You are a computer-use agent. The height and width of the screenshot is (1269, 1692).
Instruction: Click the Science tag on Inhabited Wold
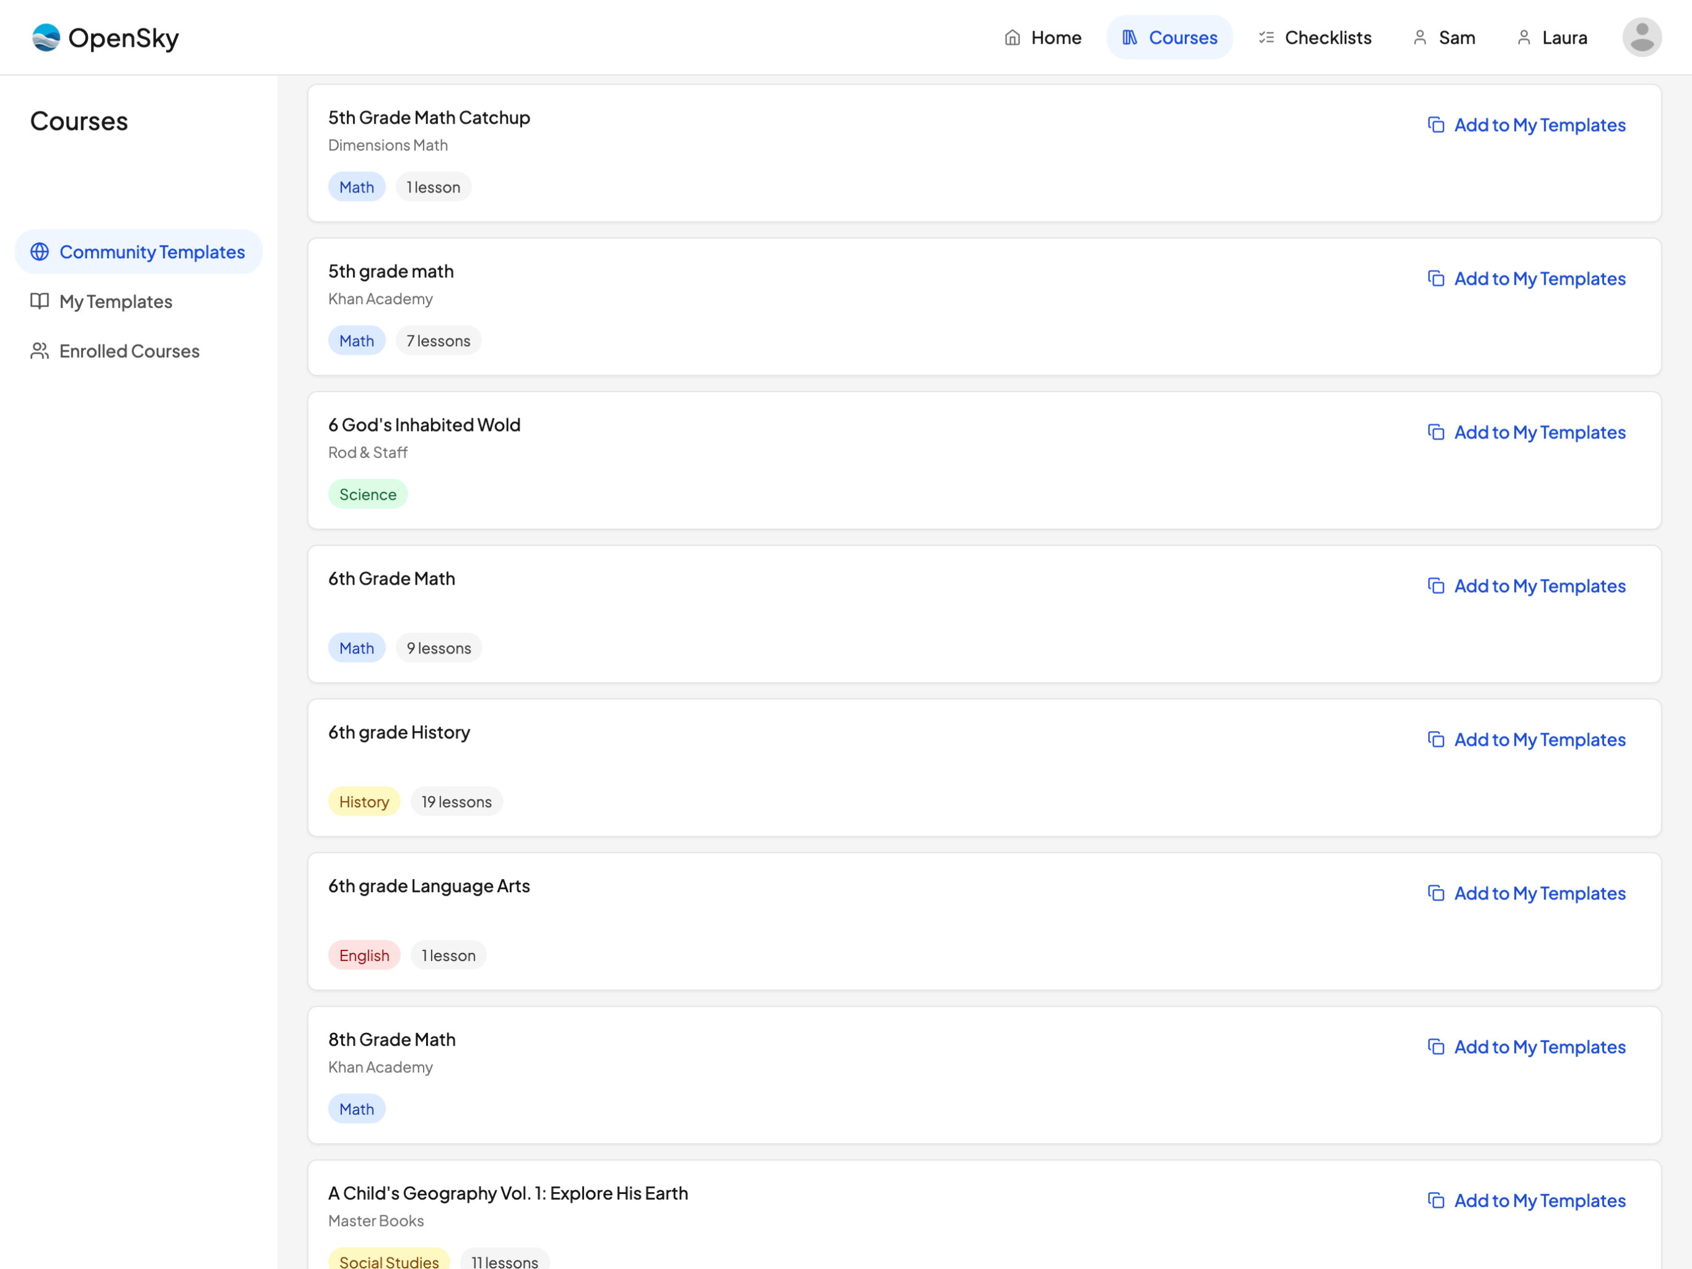368,495
